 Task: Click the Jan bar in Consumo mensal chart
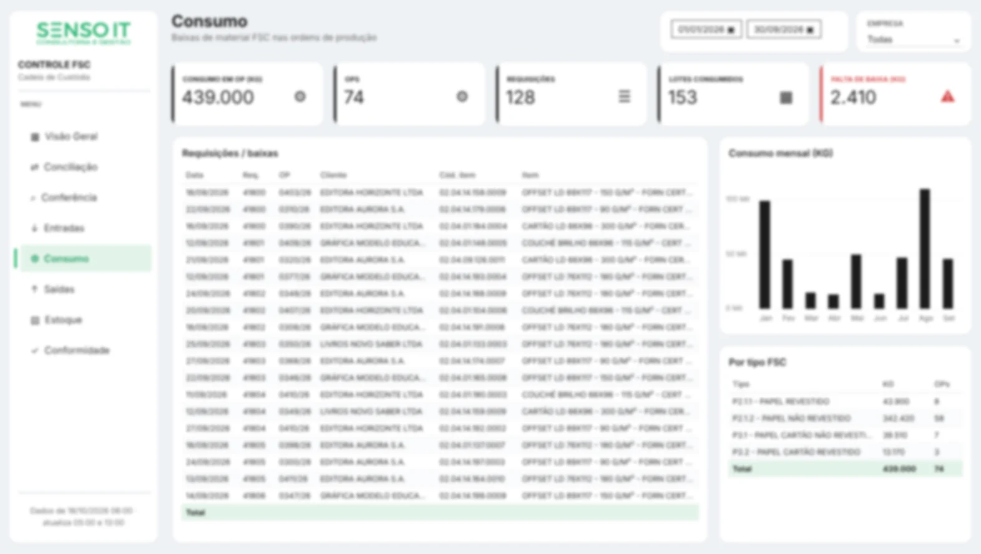[x=764, y=255]
